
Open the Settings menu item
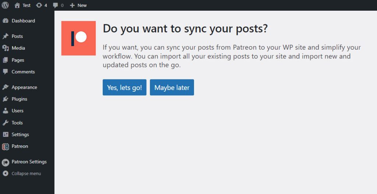pyautogui.click(x=27, y=134)
